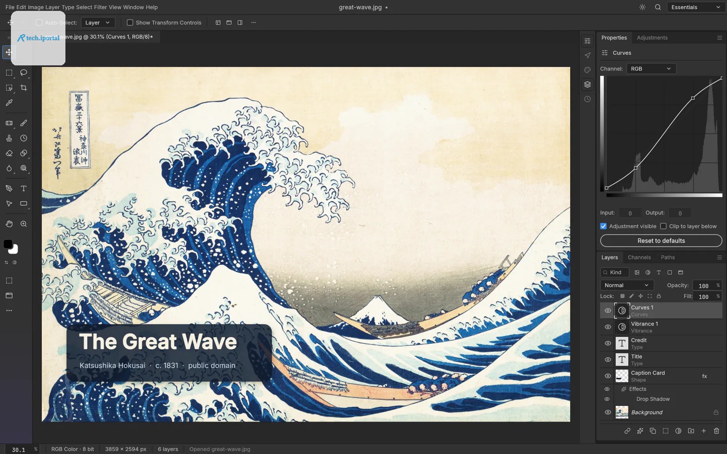
Task: Click the delete layer trash icon
Action: coord(717,431)
